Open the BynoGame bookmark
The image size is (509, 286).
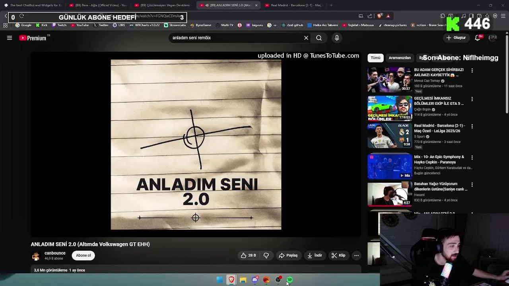[200, 25]
